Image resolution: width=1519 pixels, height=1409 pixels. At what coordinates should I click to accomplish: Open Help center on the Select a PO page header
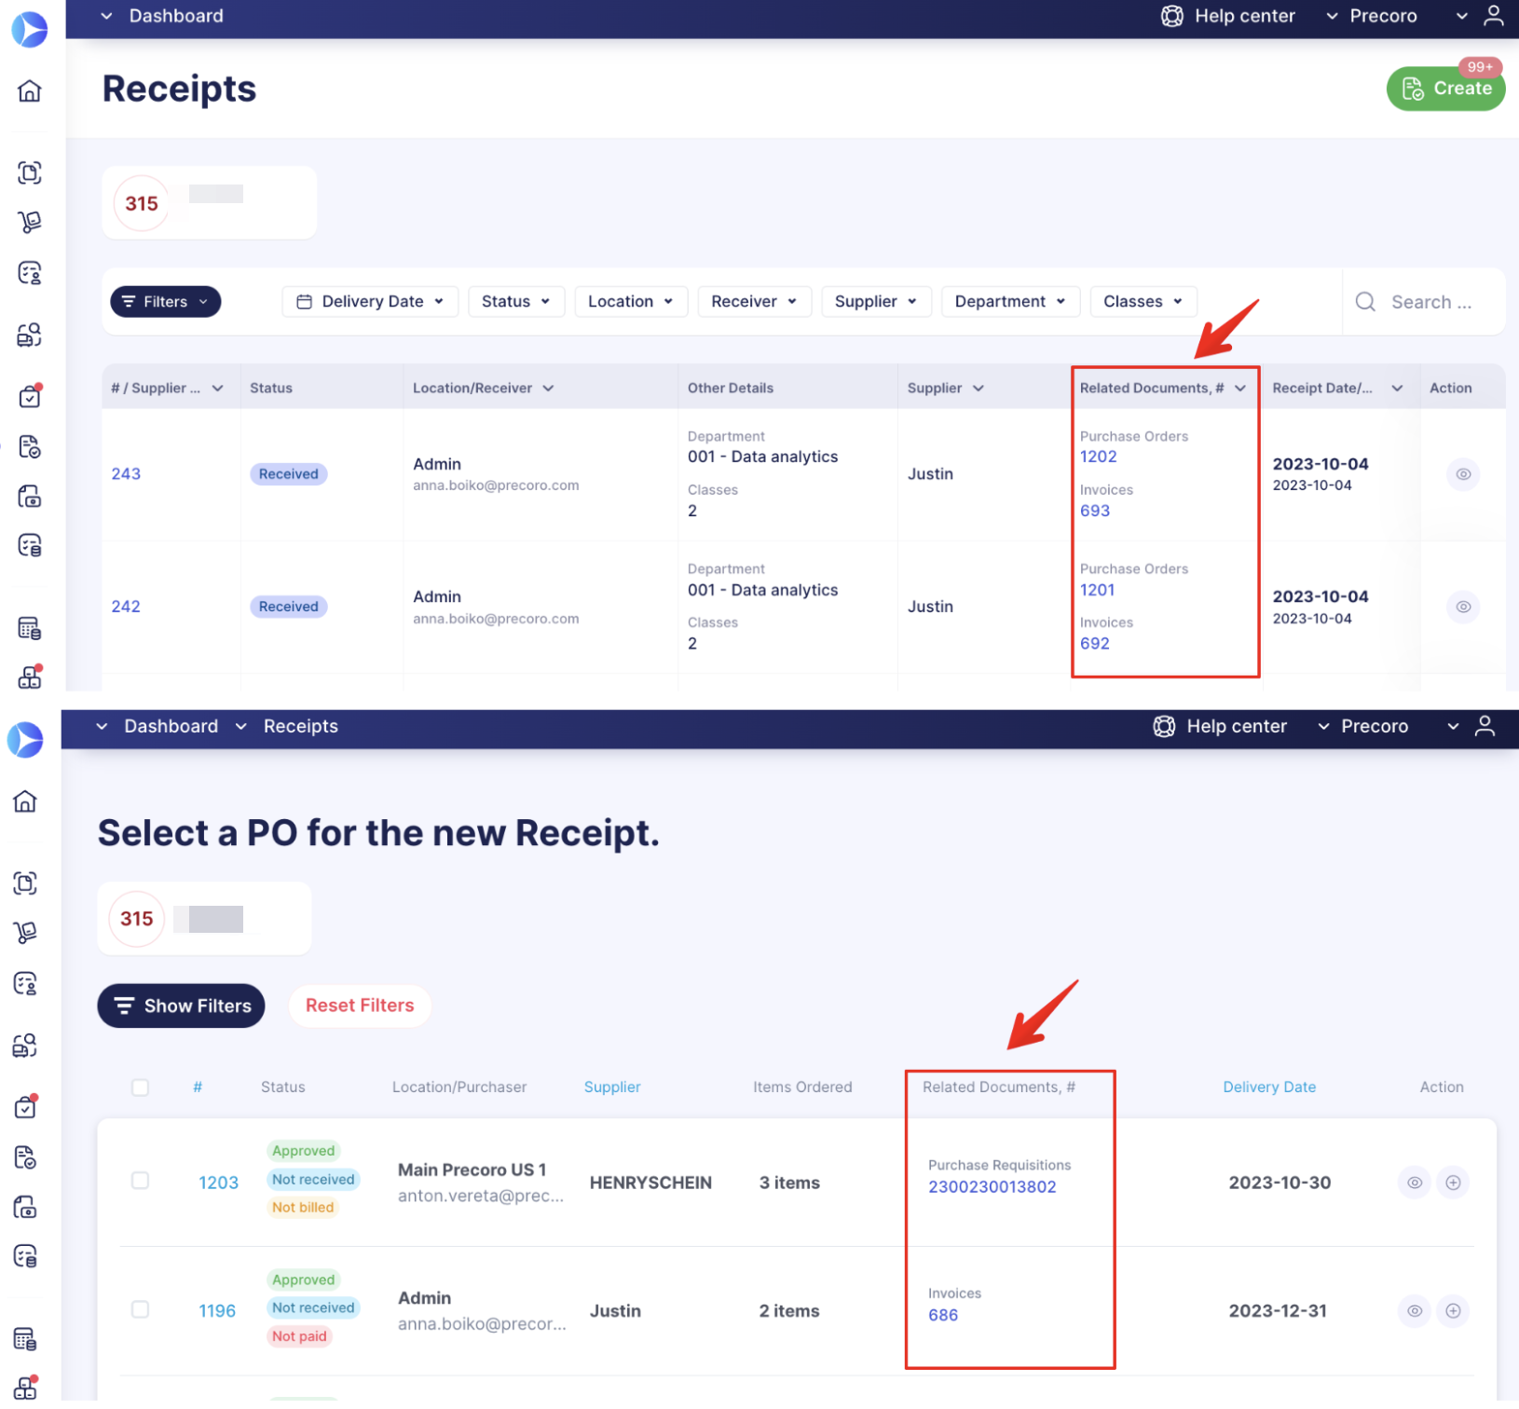tap(1220, 726)
